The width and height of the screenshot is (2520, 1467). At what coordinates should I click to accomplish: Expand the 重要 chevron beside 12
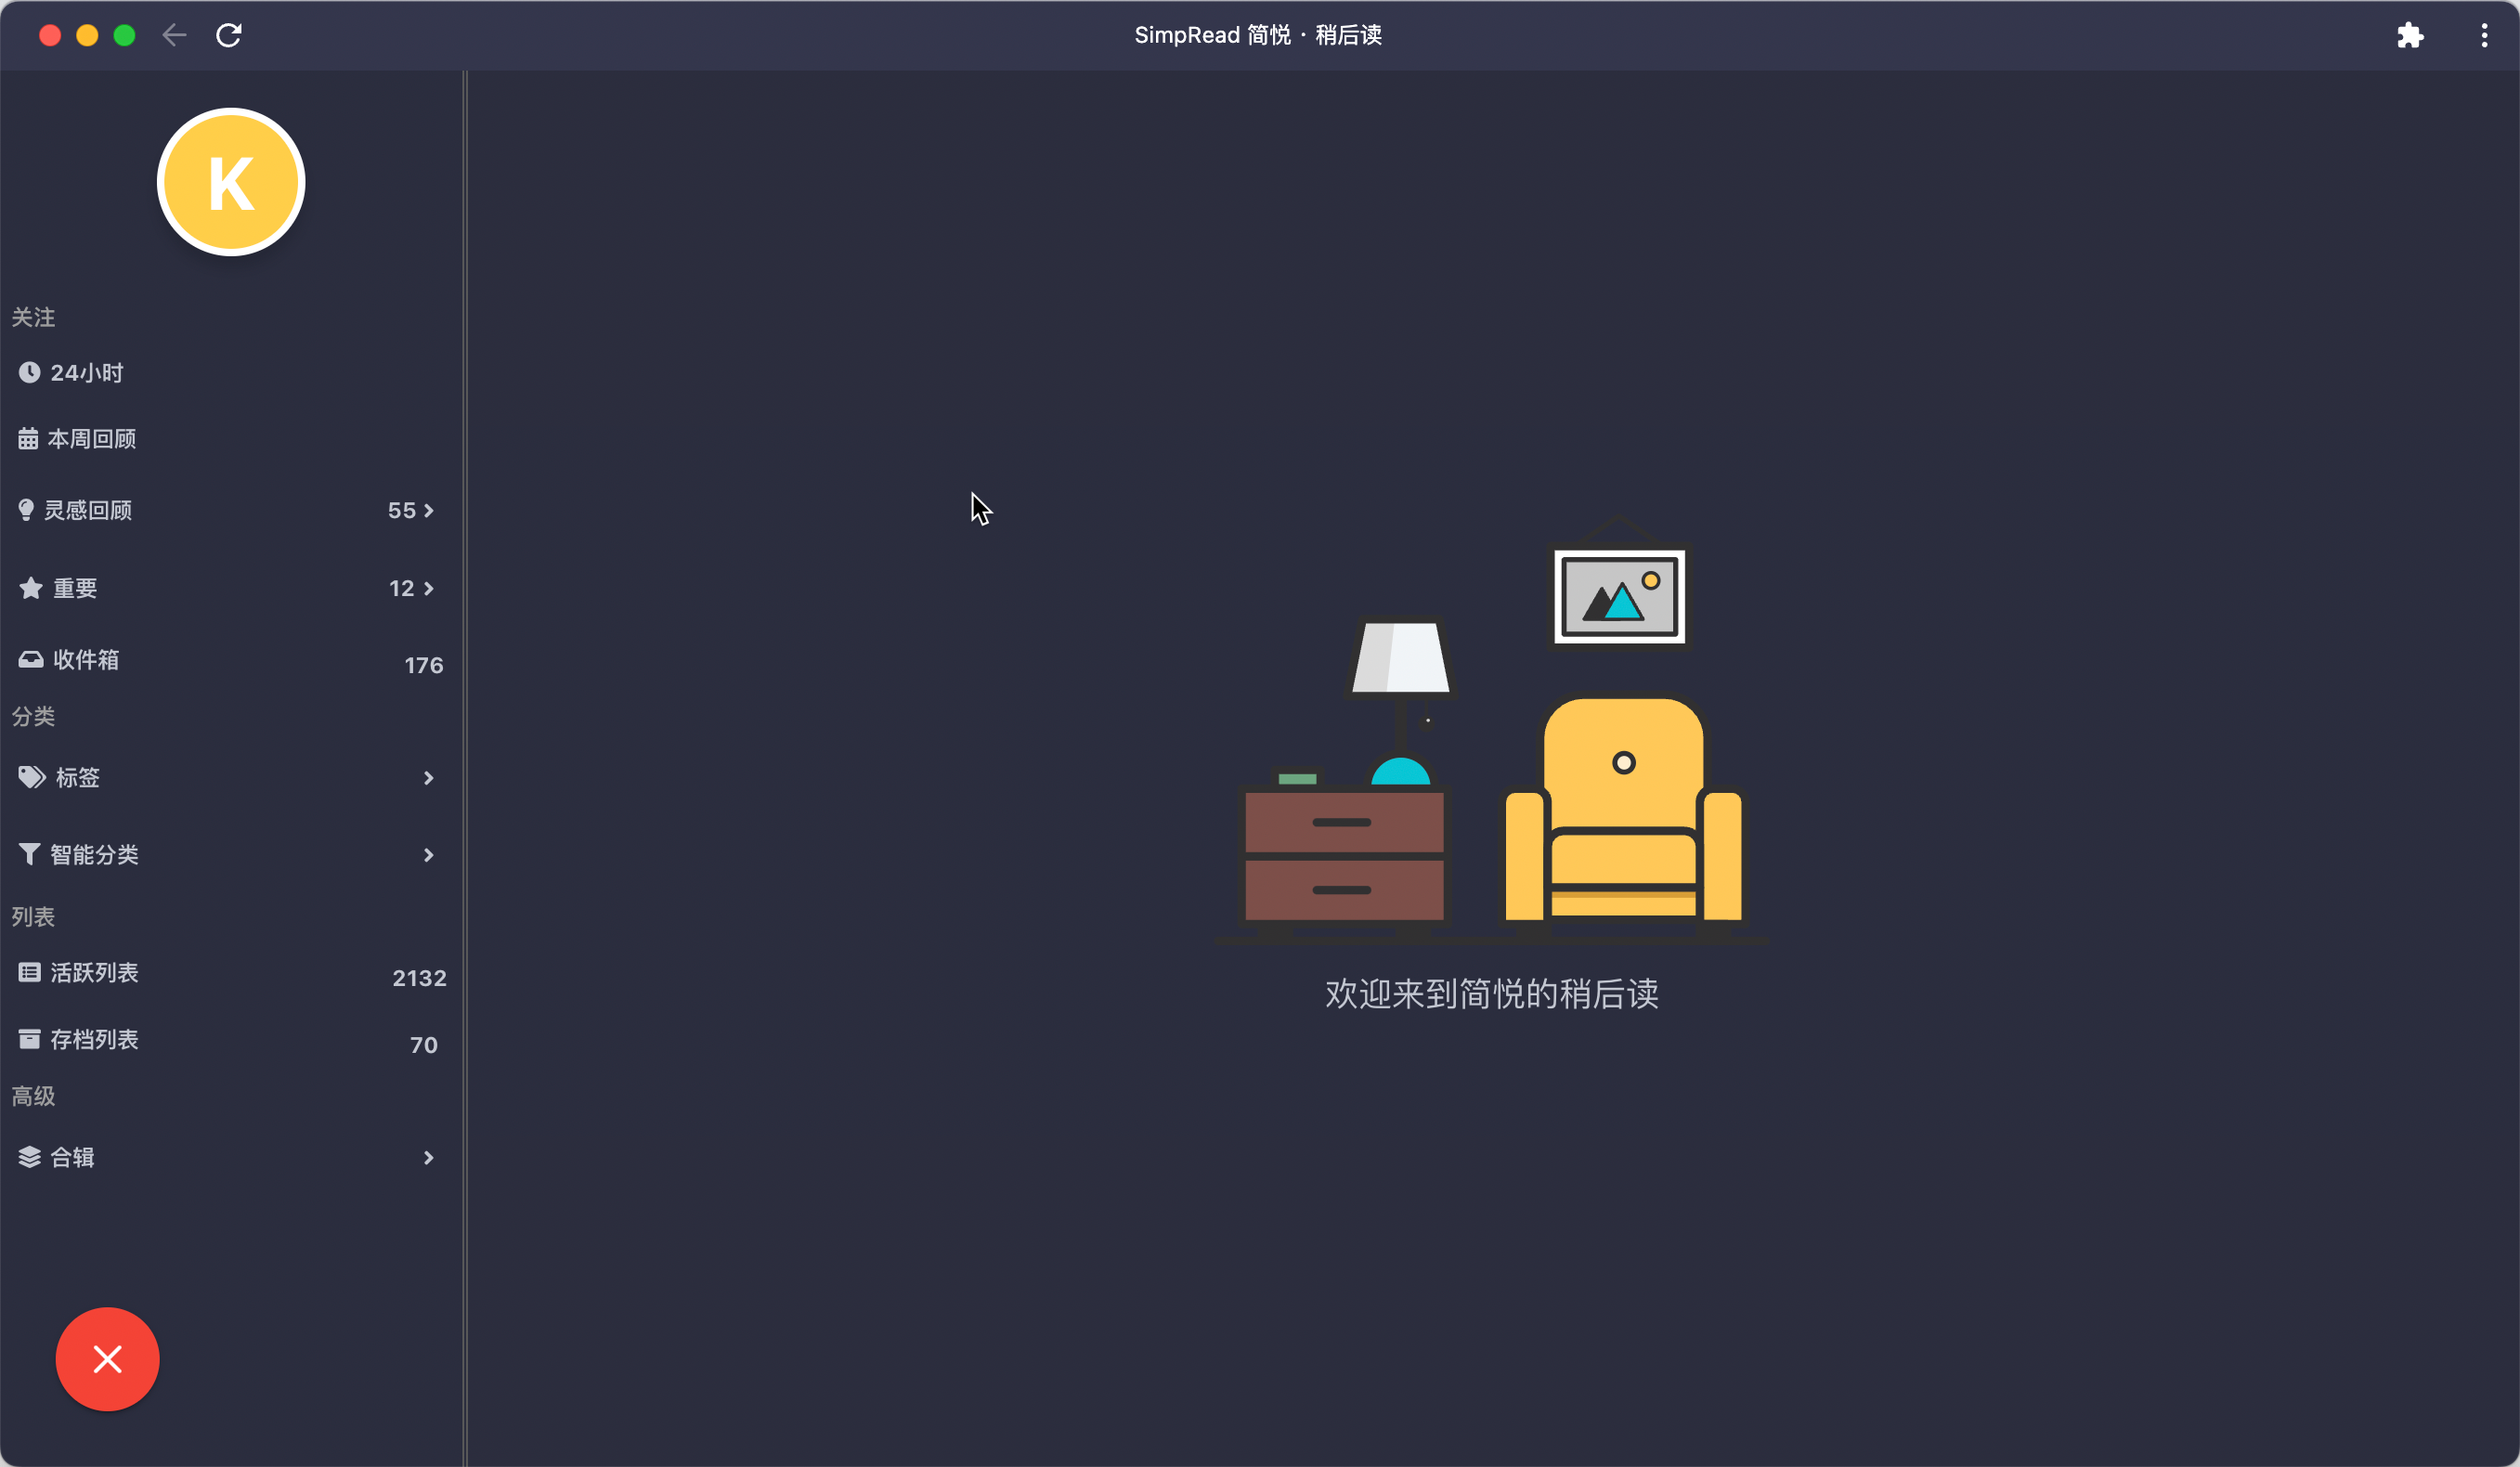pyautogui.click(x=428, y=589)
